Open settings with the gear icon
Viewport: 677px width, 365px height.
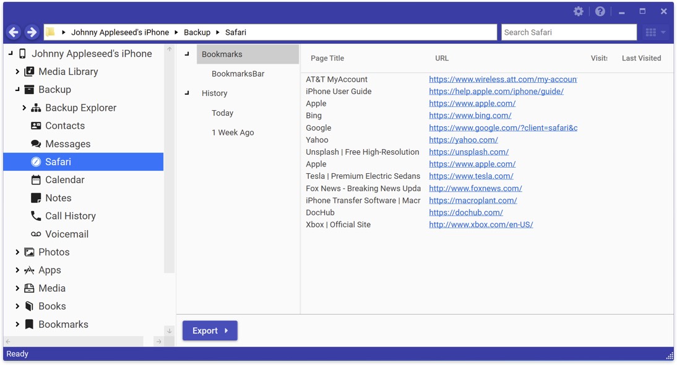[x=579, y=12]
